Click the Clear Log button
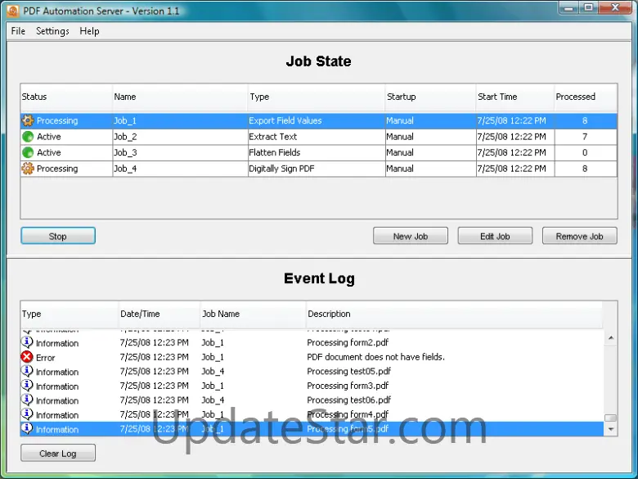The width and height of the screenshot is (638, 479). pos(58,453)
